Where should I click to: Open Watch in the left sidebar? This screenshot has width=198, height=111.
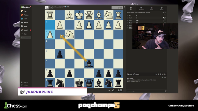coord(24,23)
